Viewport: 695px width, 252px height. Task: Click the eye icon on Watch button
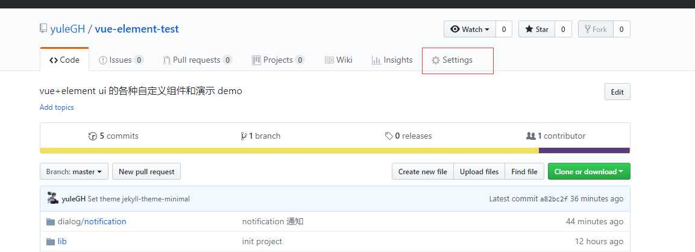pos(454,30)
